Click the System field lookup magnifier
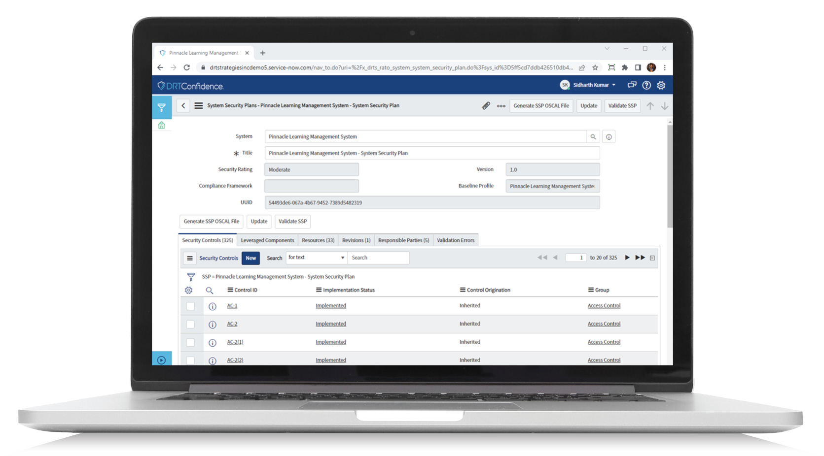The image size is (824, 456). [593, 137]
